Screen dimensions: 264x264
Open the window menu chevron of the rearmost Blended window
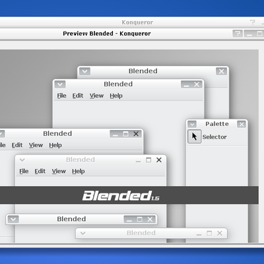point(84,71)
